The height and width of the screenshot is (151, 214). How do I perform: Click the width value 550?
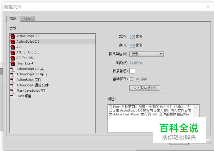[132, 36]
